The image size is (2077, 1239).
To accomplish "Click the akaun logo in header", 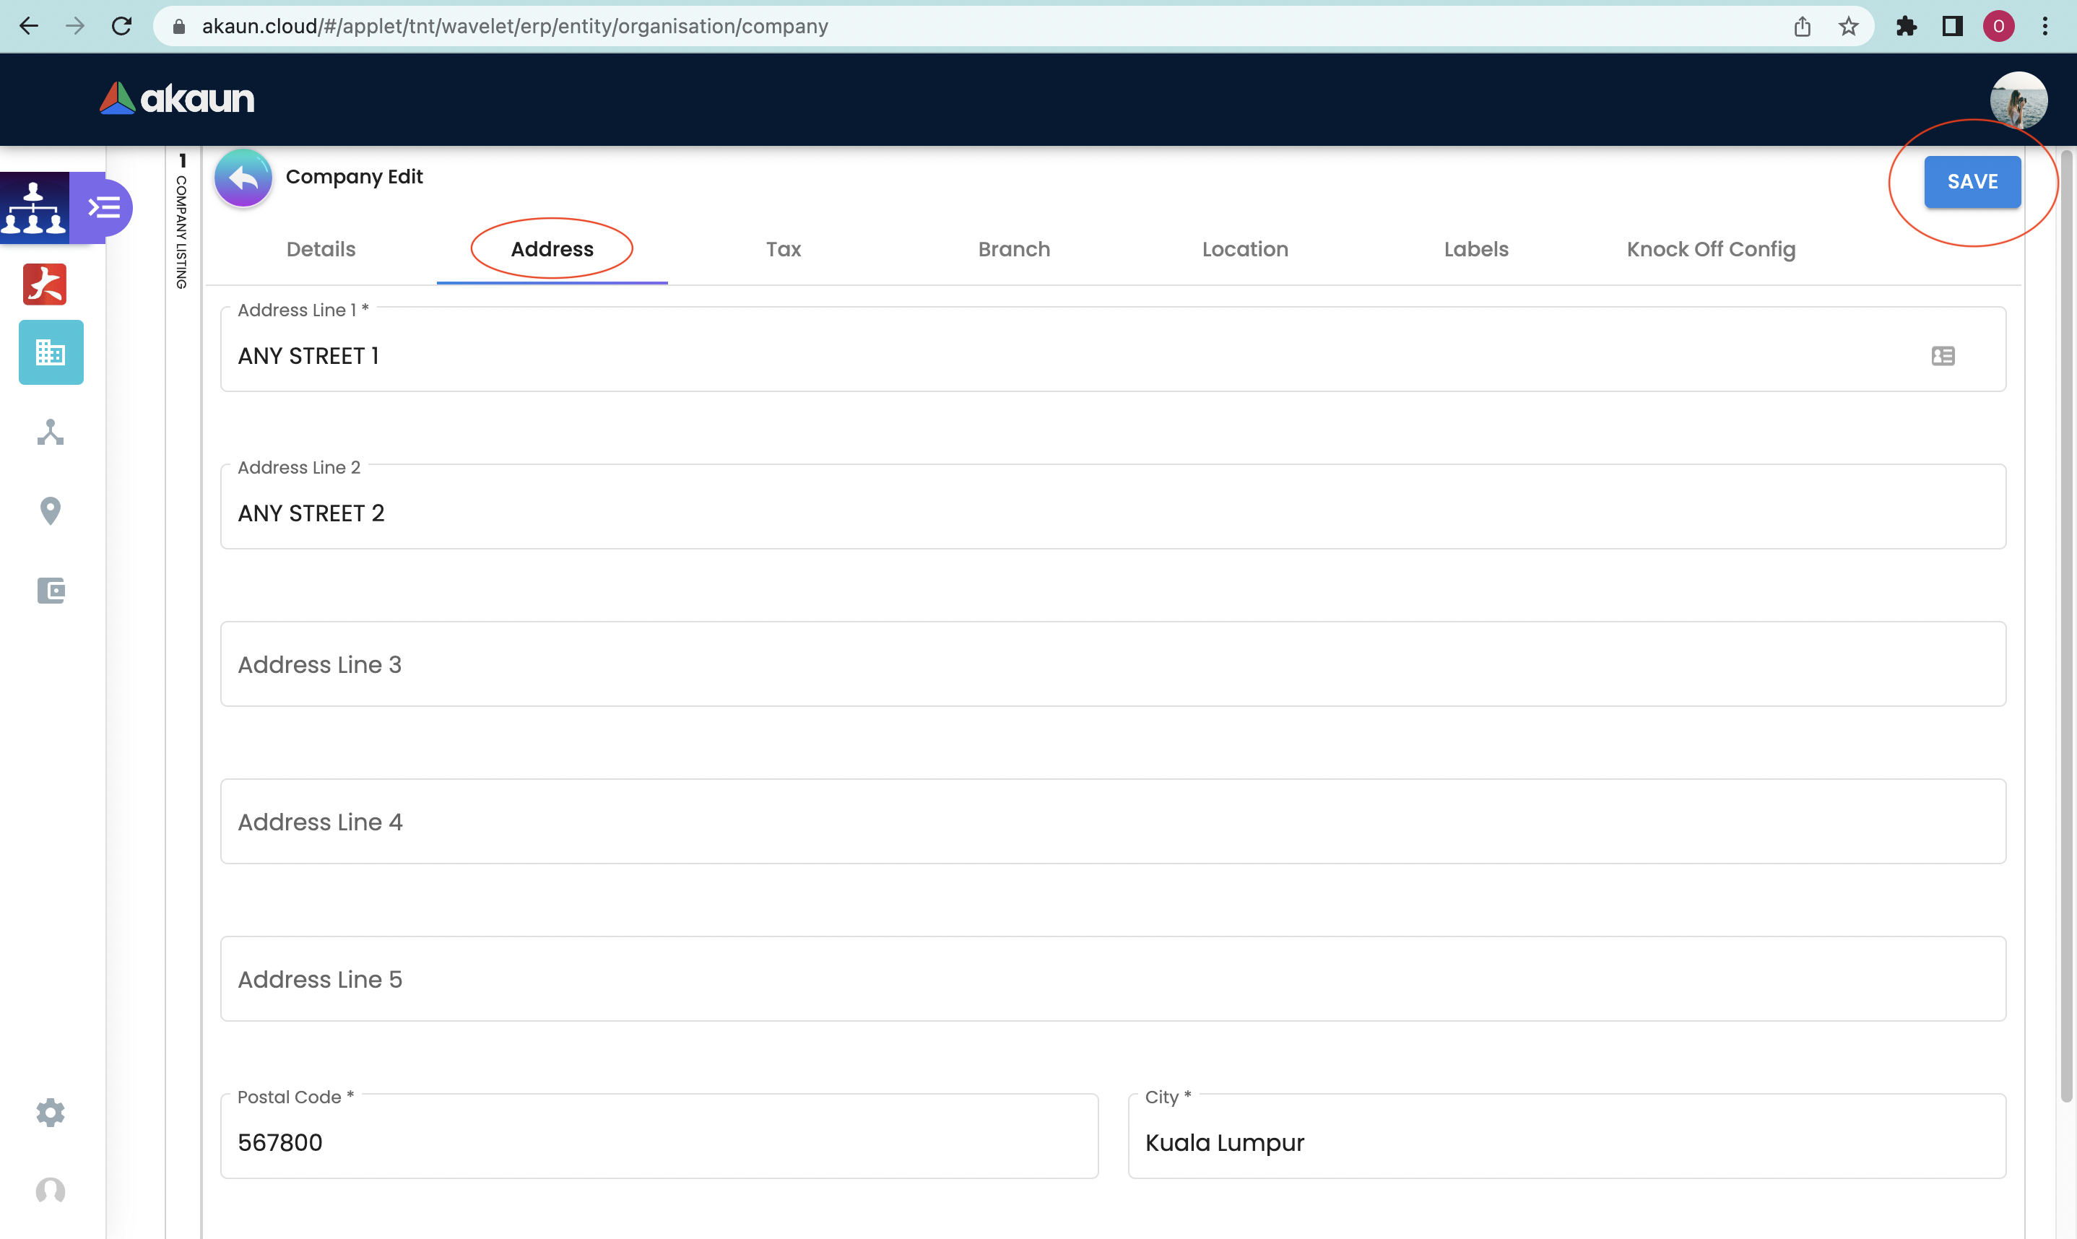I will click(177, 98).
